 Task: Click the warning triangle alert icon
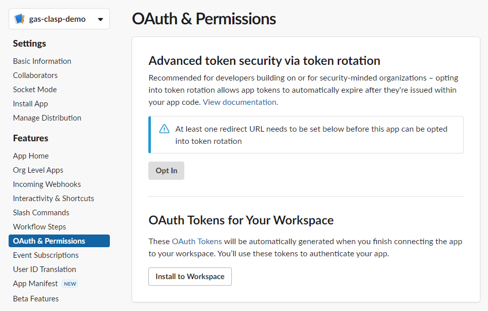(164, 129)
